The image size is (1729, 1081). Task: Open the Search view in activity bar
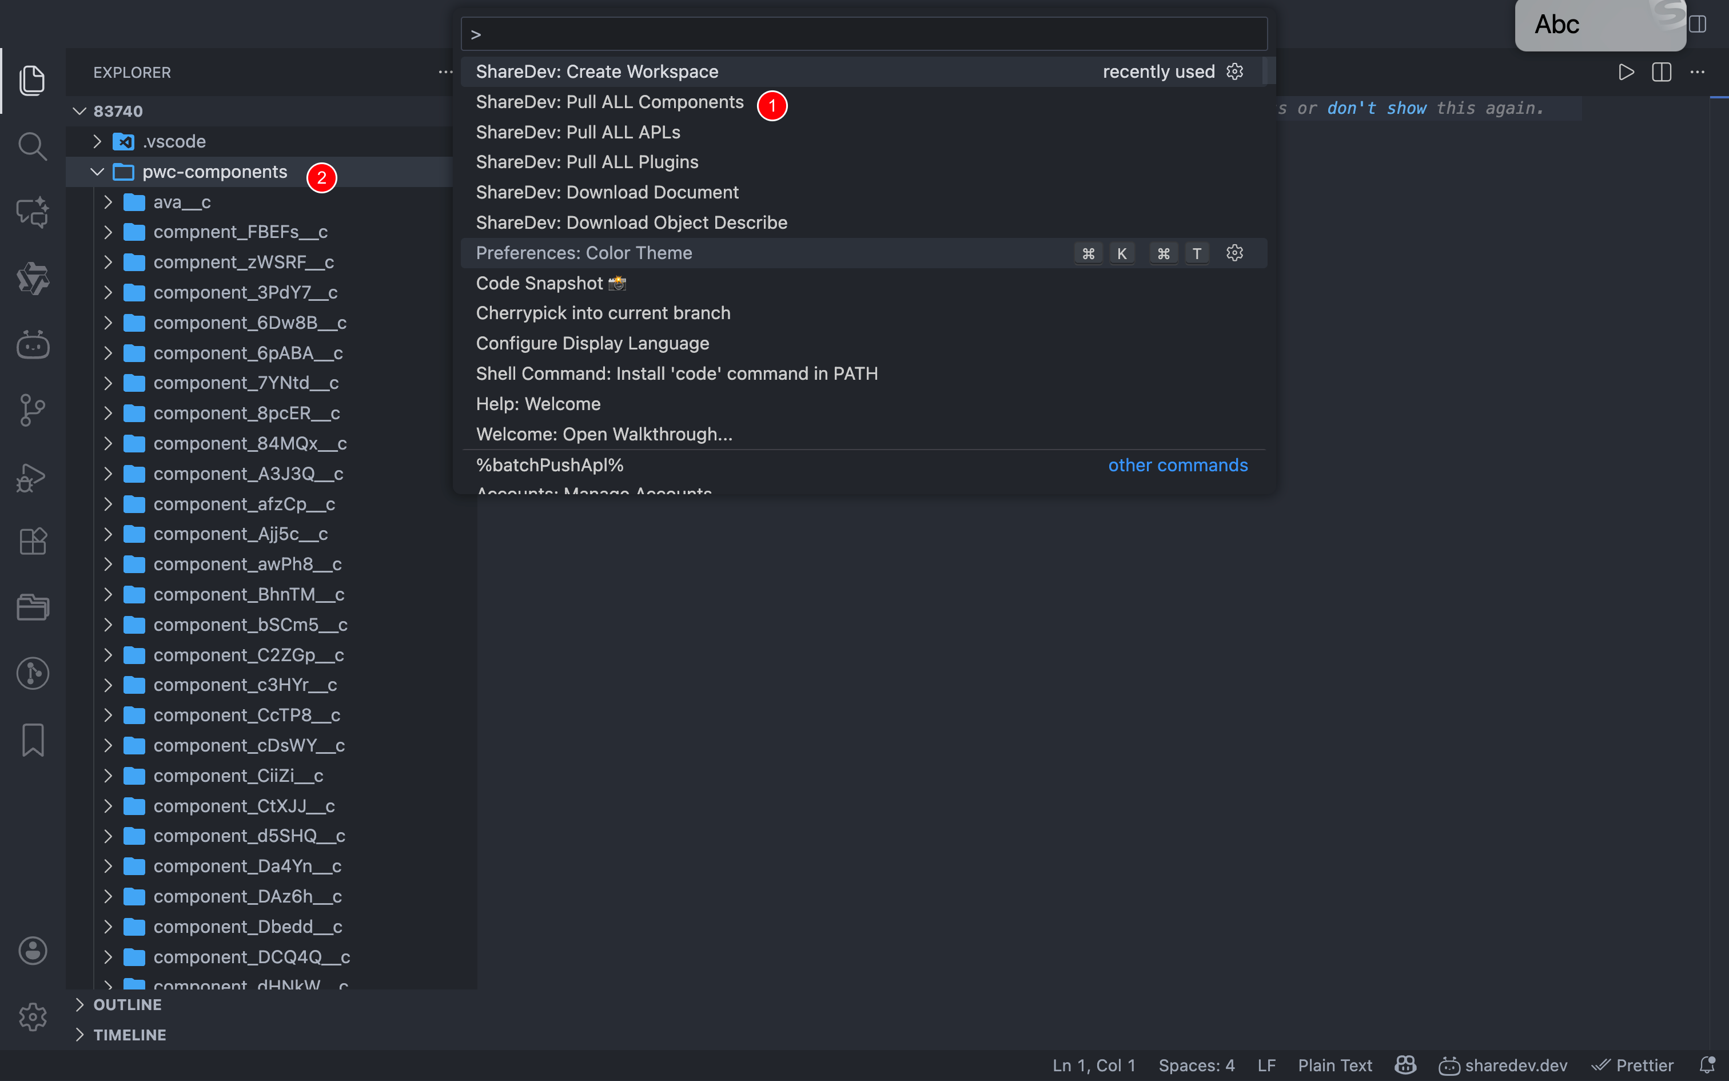(32, 146)
